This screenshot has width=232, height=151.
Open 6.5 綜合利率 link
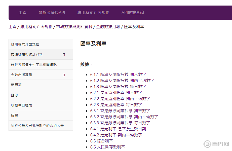tap(102, 141)
